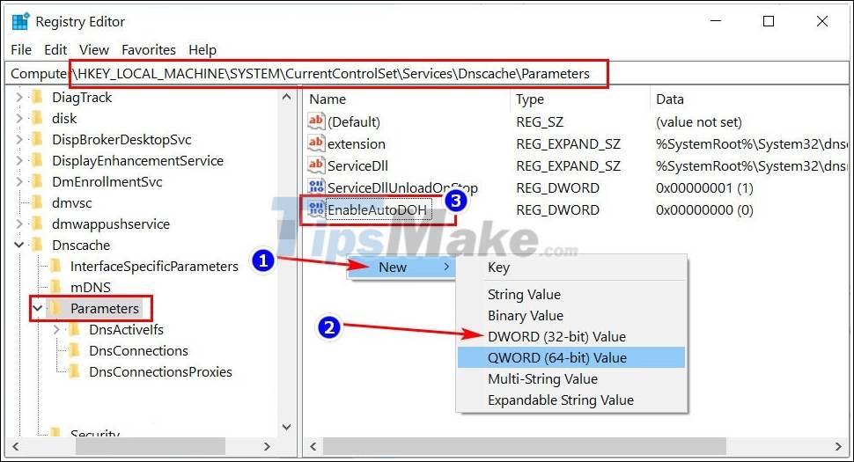
Task: Click the DnsActiveIfs folder icon
Action: [x=75, y=330]
